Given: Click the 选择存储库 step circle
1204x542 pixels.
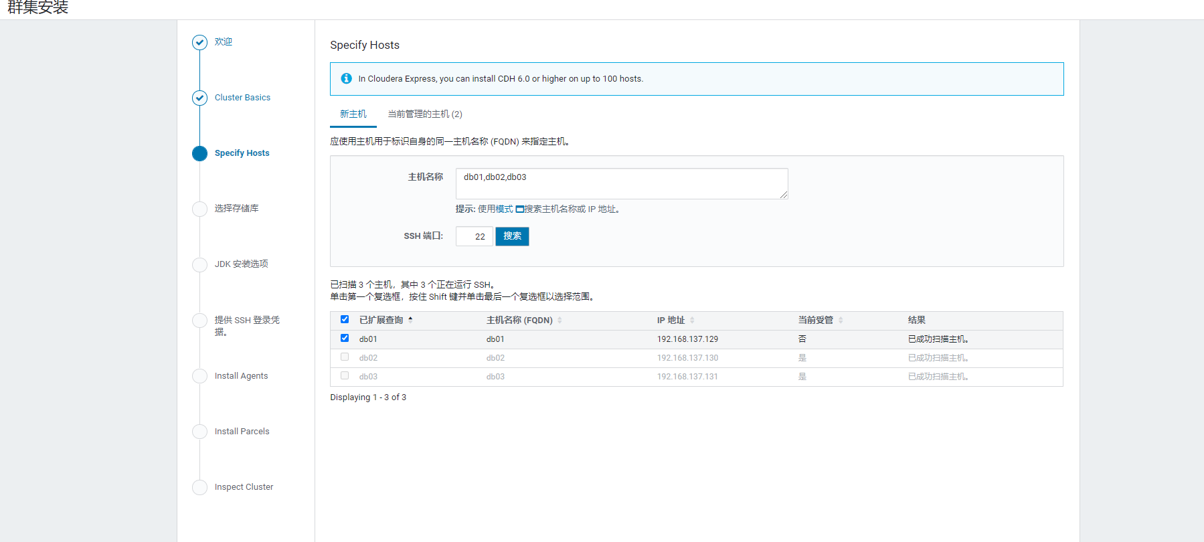Looking at the screenshot, I should (x=199, y=209).
